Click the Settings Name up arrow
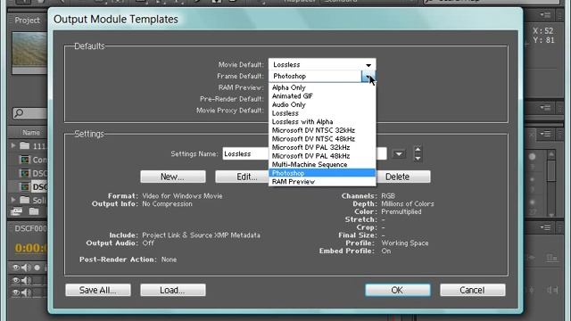Viewport: 571px width, 321px height. pyautogui.click(x=418, y=149)
